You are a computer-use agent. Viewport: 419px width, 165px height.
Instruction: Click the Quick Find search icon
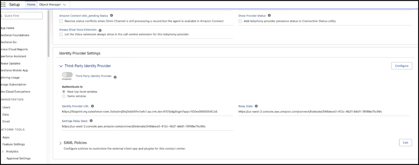tap(2, 16)
